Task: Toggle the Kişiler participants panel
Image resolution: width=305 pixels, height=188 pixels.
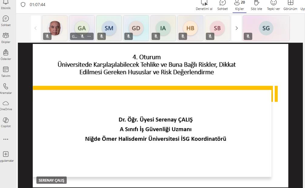Action: (240, 5)
